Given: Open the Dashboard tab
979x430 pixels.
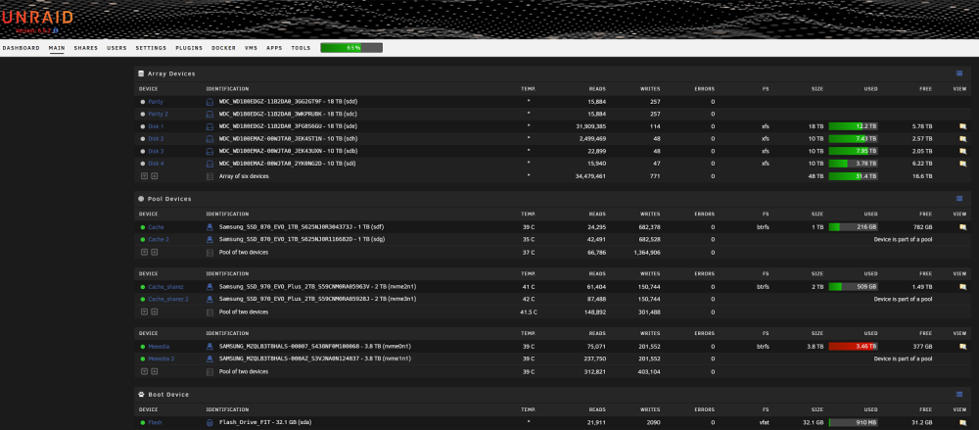Looking at the screenshot, I should 22,48.
